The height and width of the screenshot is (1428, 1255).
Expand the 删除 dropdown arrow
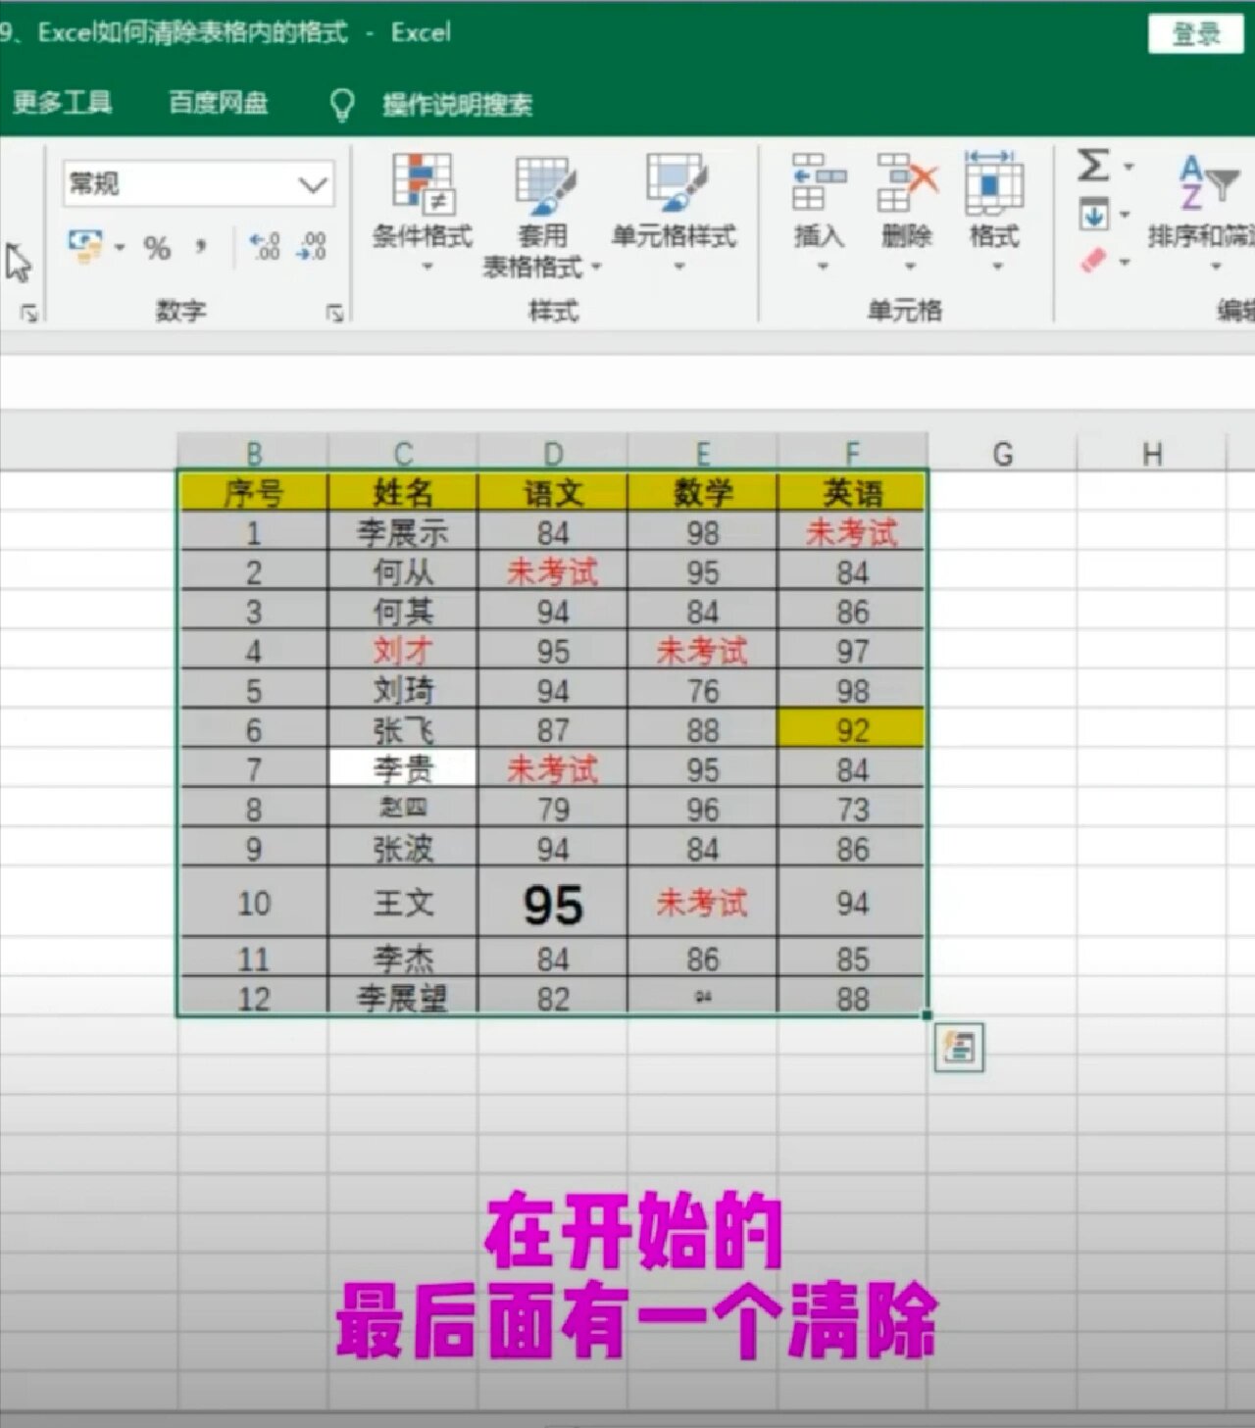click(909, 267)
